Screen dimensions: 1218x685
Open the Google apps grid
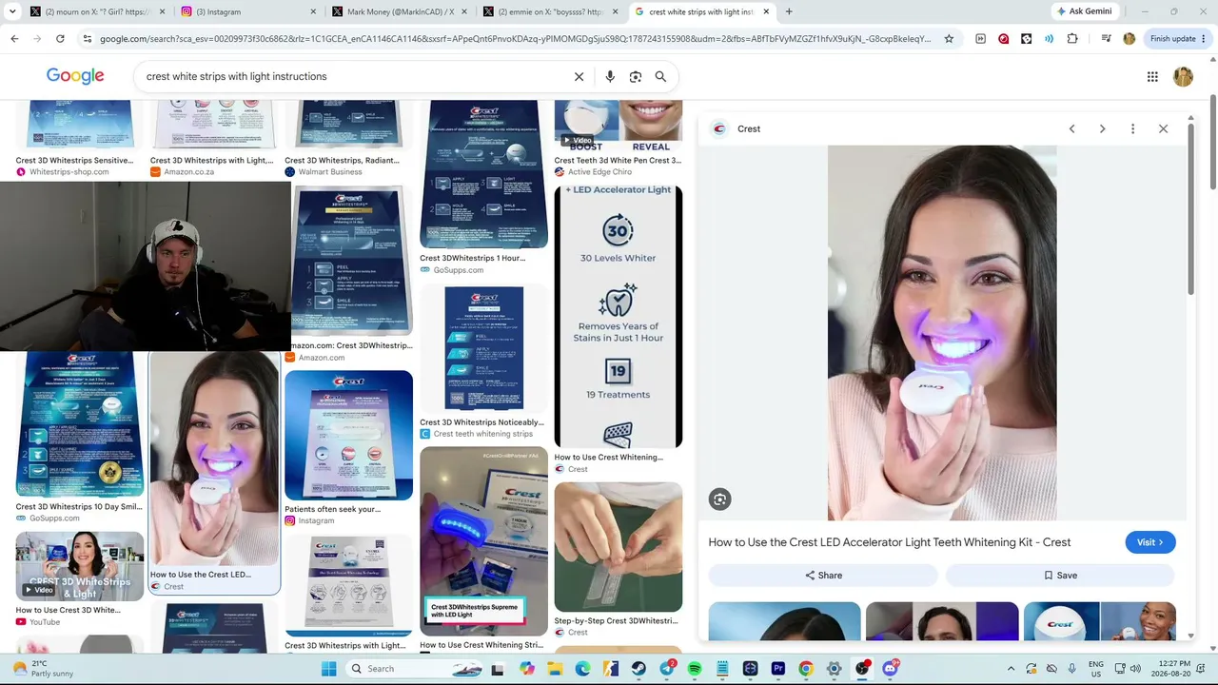[x=1152, y=76]
